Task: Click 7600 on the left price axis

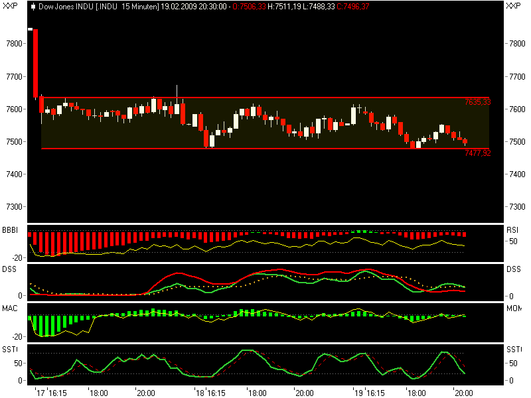Action: pyautogui.click(x=14, y=109)
